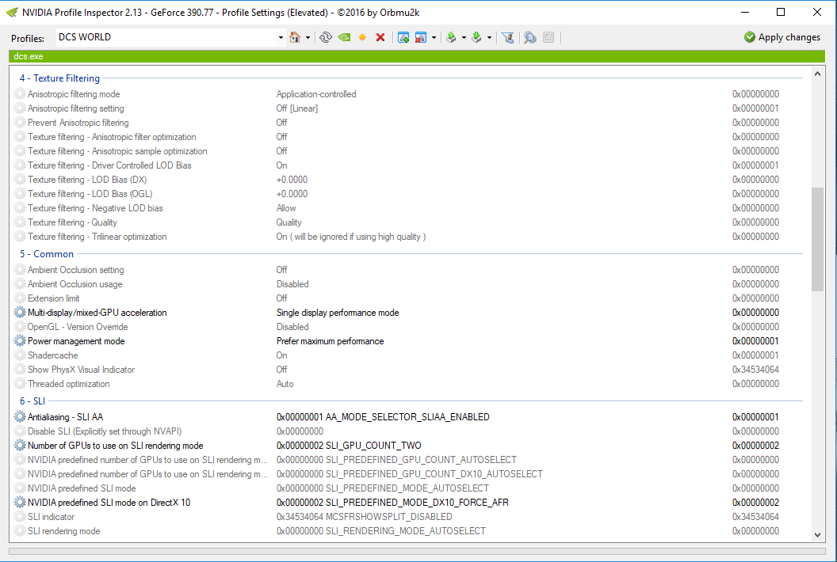Open the Profiles dropdown showing DCS WORLD
Viewport: 837px width, 562px height.
(281, 37)
